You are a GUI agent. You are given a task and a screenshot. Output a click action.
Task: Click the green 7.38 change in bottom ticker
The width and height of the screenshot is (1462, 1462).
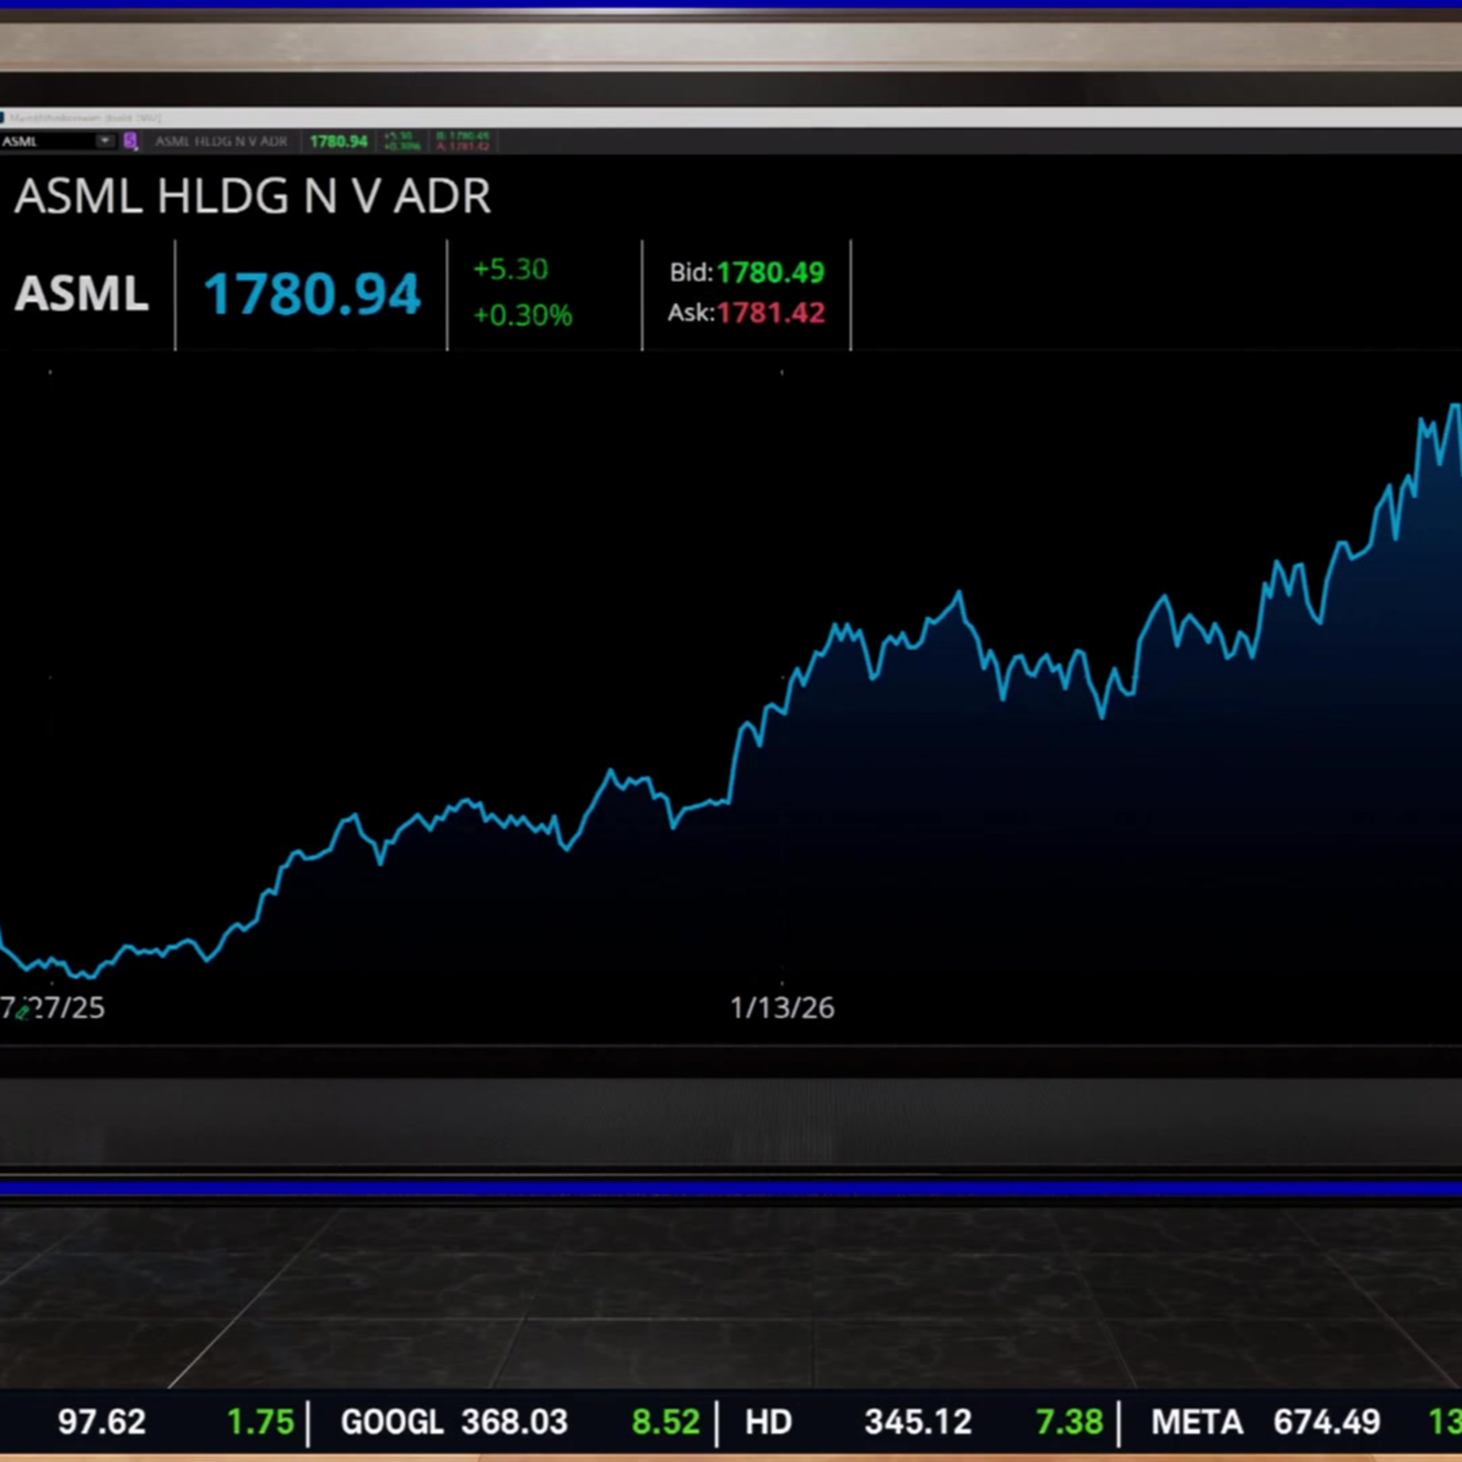pos(1069,1422)
